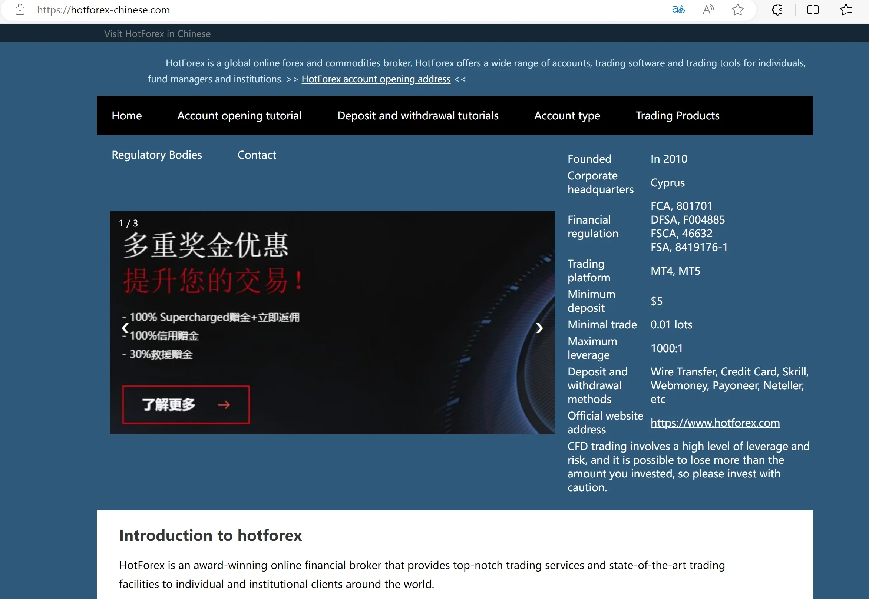Select Deposit and withdrawal tutorials
This screenshot has height=599, width=869.
click(418, 116)
